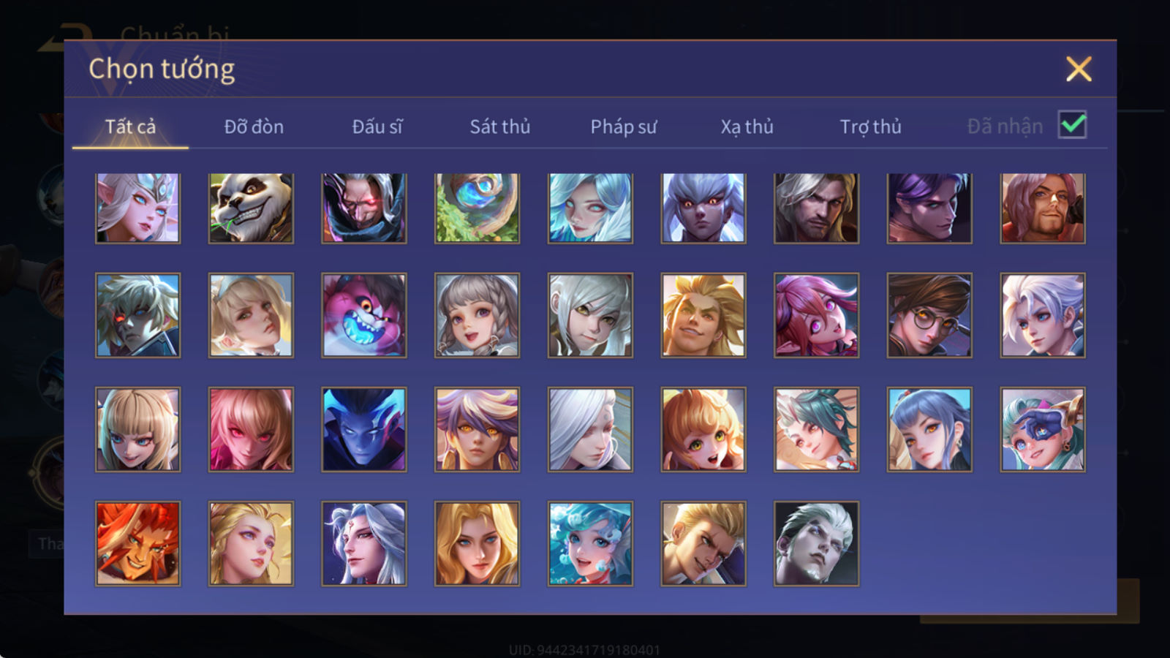Open the Sát thủ tab
The image size is (1170, 658).
[499, 126]
